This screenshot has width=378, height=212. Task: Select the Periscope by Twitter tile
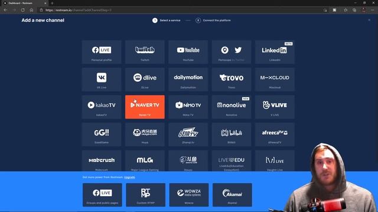(x=232, y=52)
